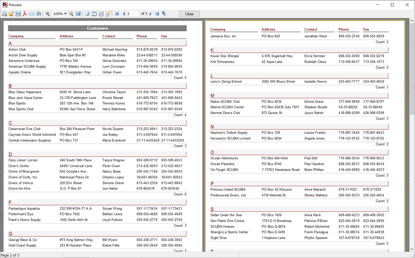This screenshot has width=415, height=258.
Task: Click the Company column header on the left page
Action: point(16,36)
